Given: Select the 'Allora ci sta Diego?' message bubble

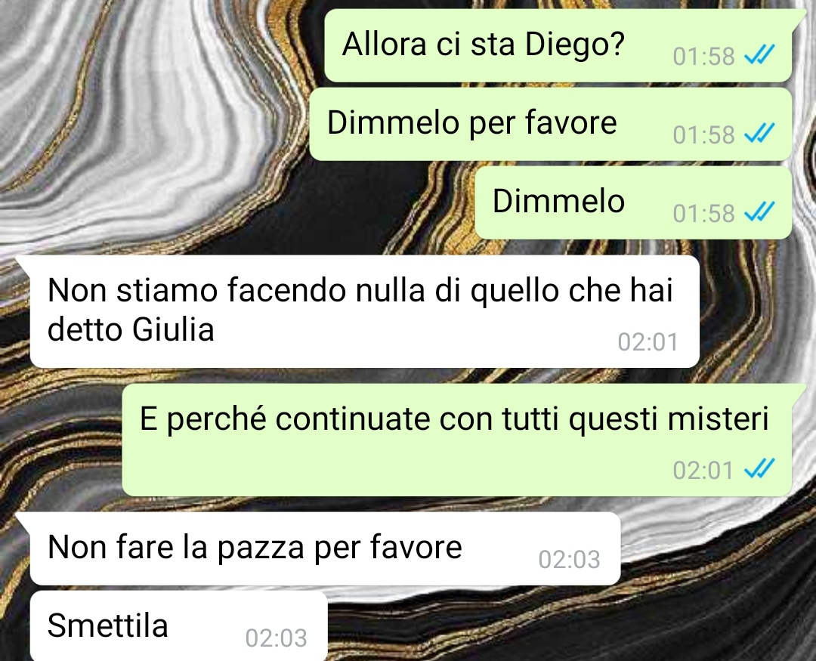Looking at the screenshot, I should 558,46.
